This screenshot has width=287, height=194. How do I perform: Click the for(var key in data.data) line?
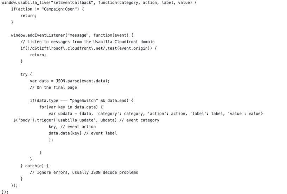[71, 107]
